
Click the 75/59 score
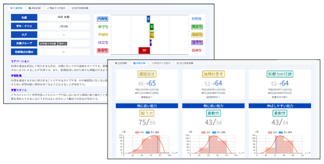[147, 123]
